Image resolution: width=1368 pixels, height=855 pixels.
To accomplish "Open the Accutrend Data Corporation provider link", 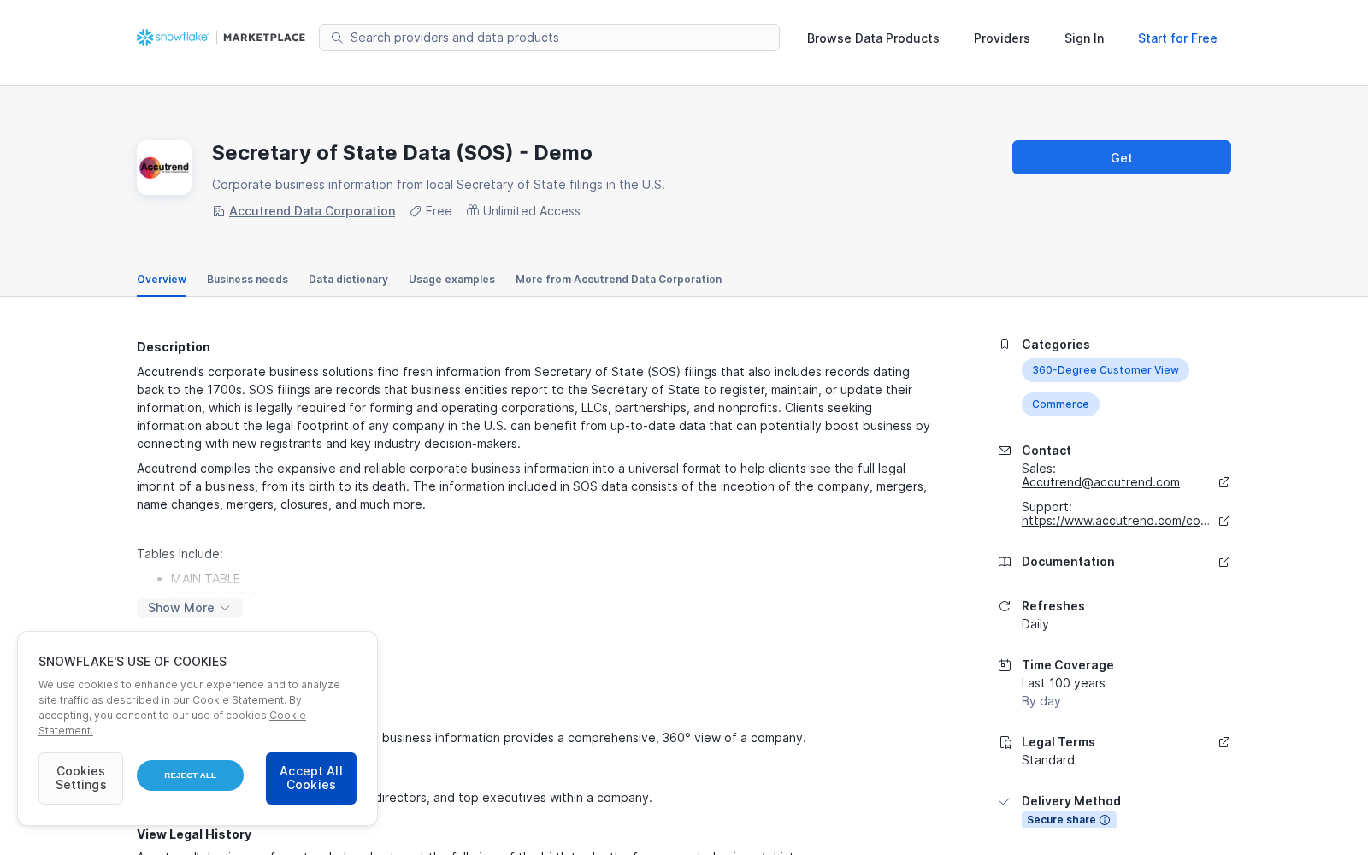I will (x=312, y=211).
